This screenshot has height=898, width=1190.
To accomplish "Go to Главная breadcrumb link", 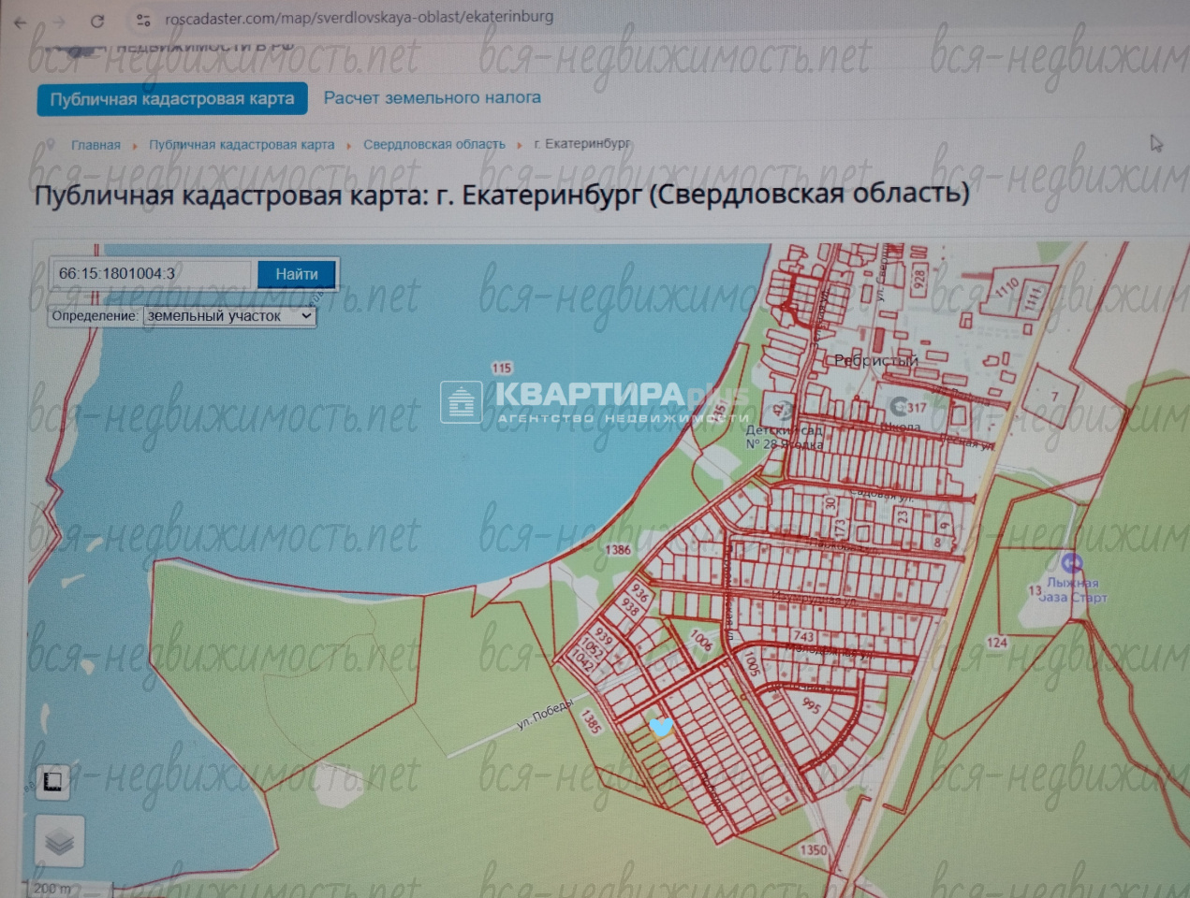I will [95, 145].
